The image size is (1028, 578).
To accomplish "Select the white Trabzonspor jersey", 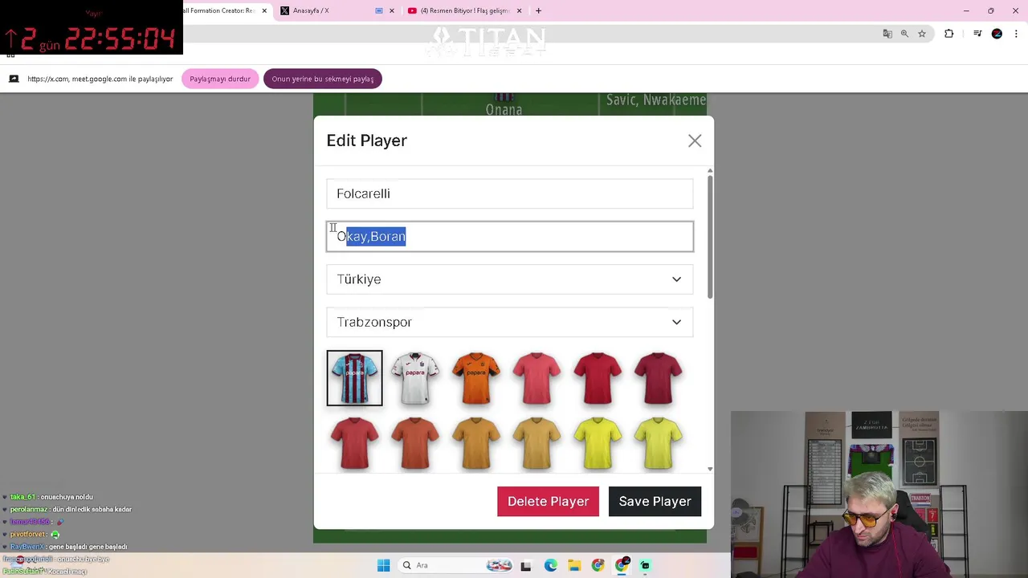I will [415, 378].
